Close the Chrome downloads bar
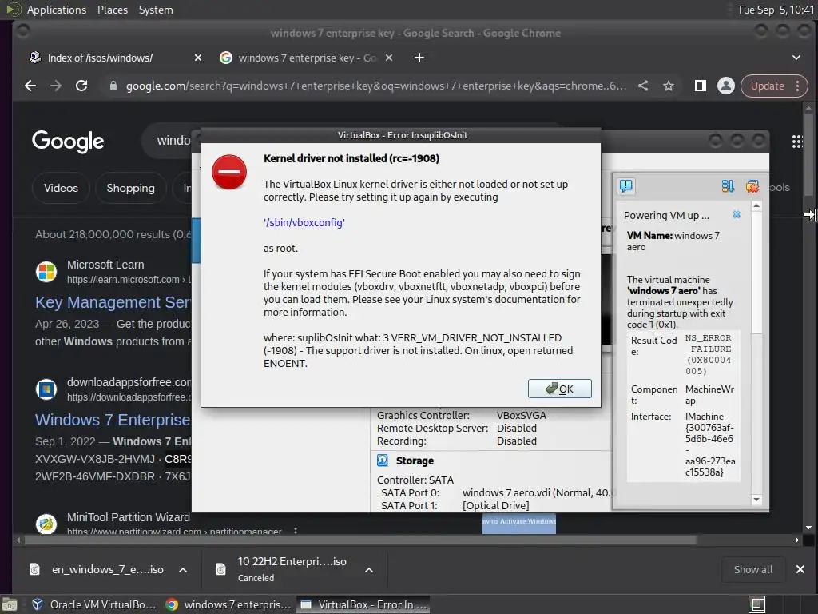818x614 pixels. click(800, 569)
